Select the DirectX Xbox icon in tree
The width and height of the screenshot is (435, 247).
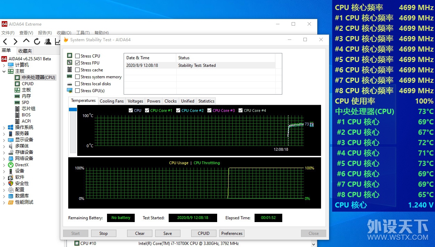click(x=11, y=165)
